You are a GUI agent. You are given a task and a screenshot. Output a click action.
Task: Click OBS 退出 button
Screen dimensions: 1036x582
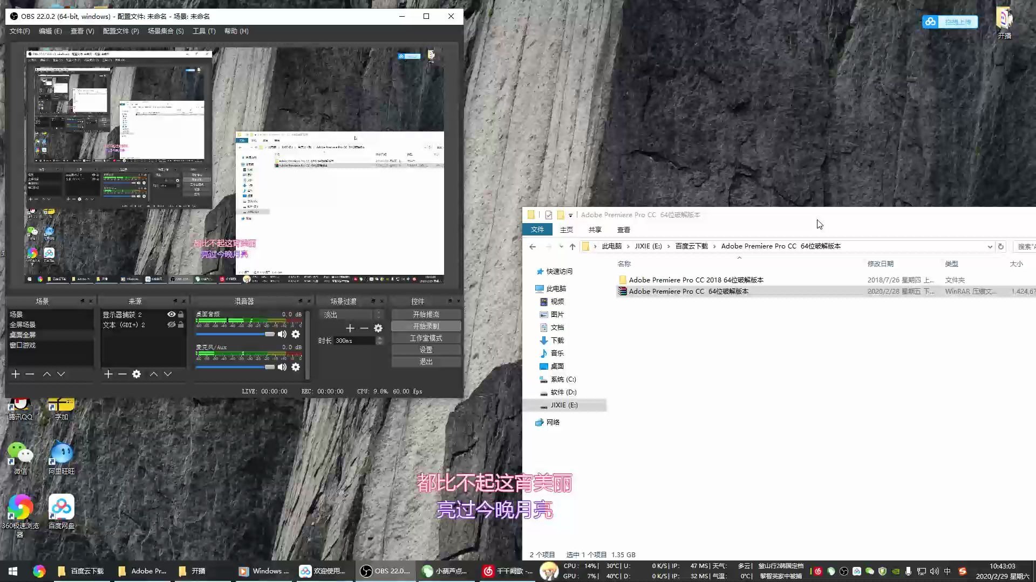(x=426, y=362)
